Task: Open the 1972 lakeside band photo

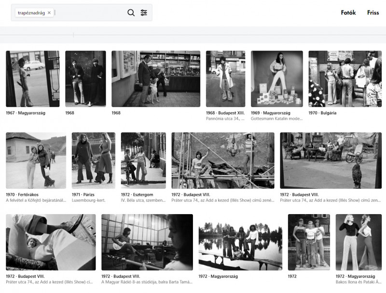Action: [x=240, y=242]
